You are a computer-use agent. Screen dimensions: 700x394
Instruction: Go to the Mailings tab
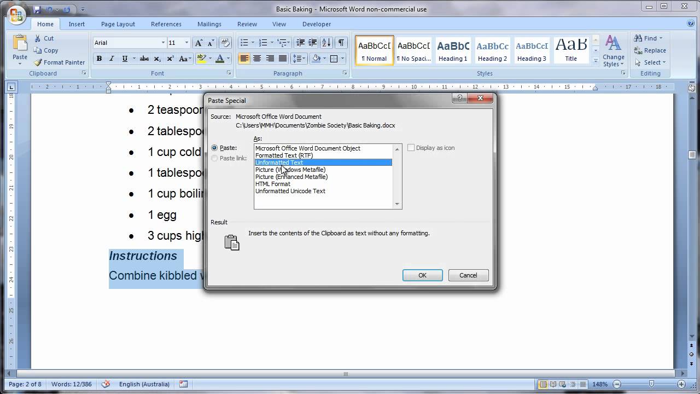click(209, 24)
